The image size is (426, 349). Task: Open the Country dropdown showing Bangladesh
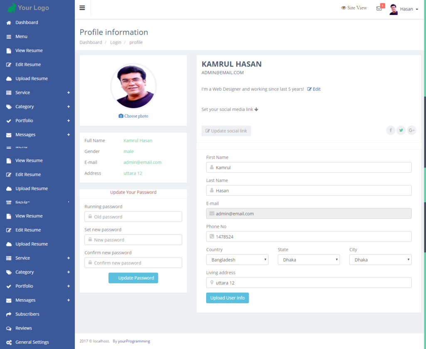[237, 260]
